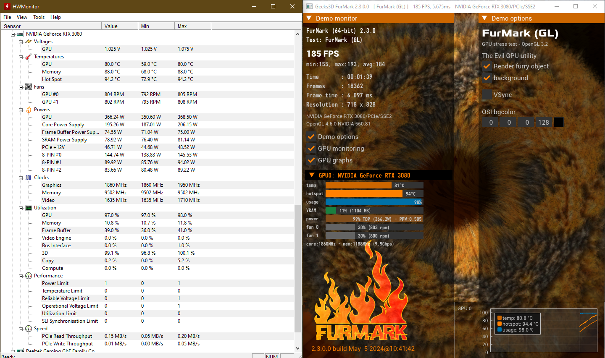Click the Speed gauge icon
The image size is (605, 358).
click(x=29, y=329)
